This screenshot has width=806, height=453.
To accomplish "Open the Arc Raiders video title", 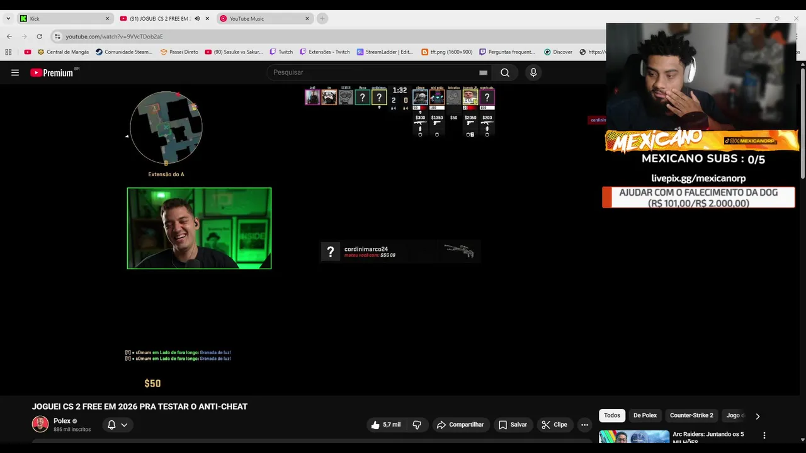I will click(708, 437).
